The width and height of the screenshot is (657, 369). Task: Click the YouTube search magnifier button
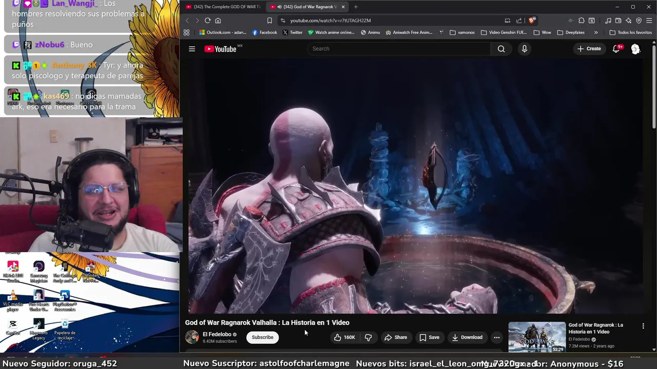(501, 49)
